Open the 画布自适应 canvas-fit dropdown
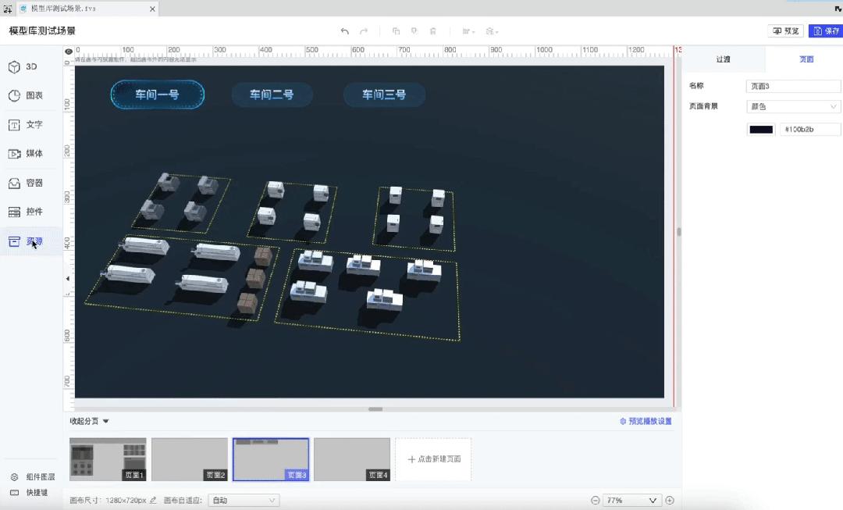This screenshot has height=510, width=843. point(242,500)
